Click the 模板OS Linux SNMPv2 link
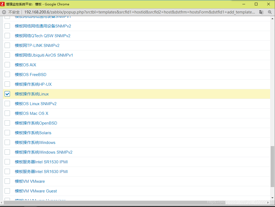The height and width of the screenshot is (207, 275). click(36, 103)
